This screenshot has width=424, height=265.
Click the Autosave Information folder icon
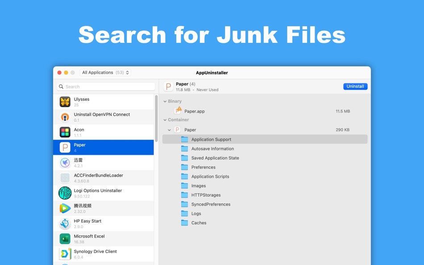(184, 149)
